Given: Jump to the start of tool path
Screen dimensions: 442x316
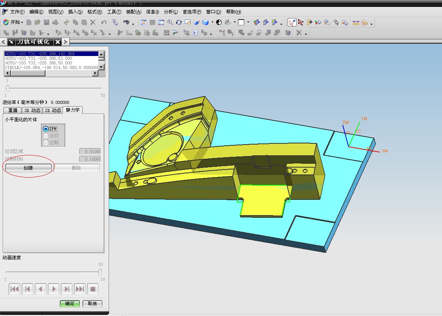Looking at the screenshot, I should coord(14,289).
